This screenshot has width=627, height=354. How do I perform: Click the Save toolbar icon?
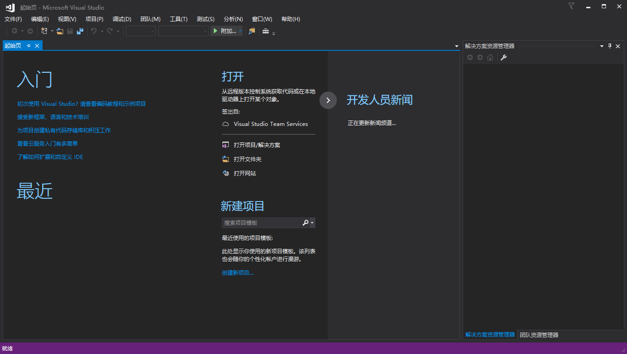tap(70, 31)
